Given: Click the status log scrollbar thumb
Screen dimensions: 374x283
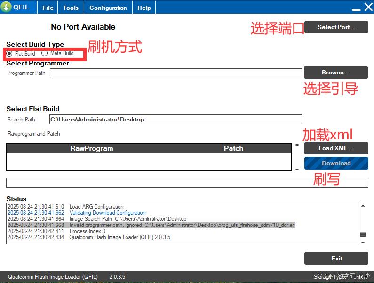Looking at the screenshot, I should tap(363, 235).
